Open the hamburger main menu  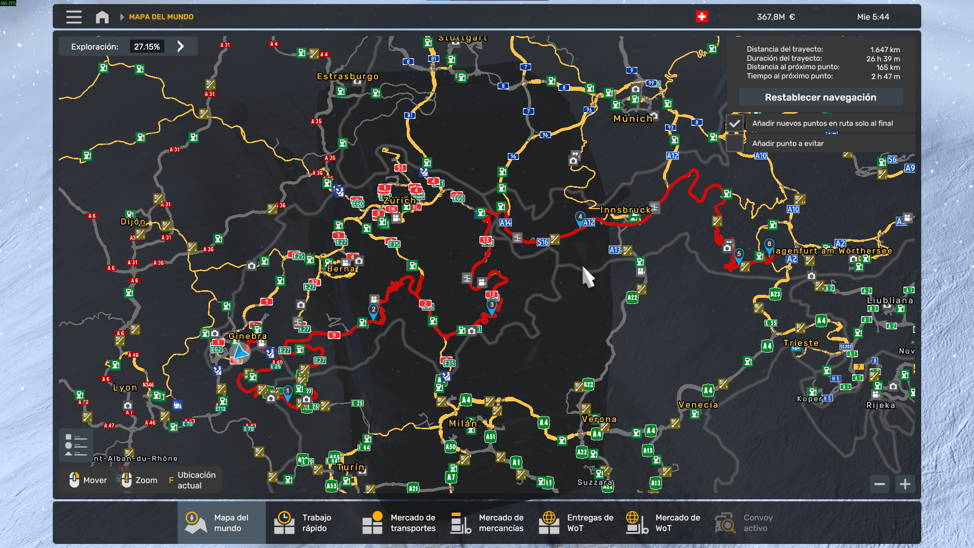coord(74,17)
